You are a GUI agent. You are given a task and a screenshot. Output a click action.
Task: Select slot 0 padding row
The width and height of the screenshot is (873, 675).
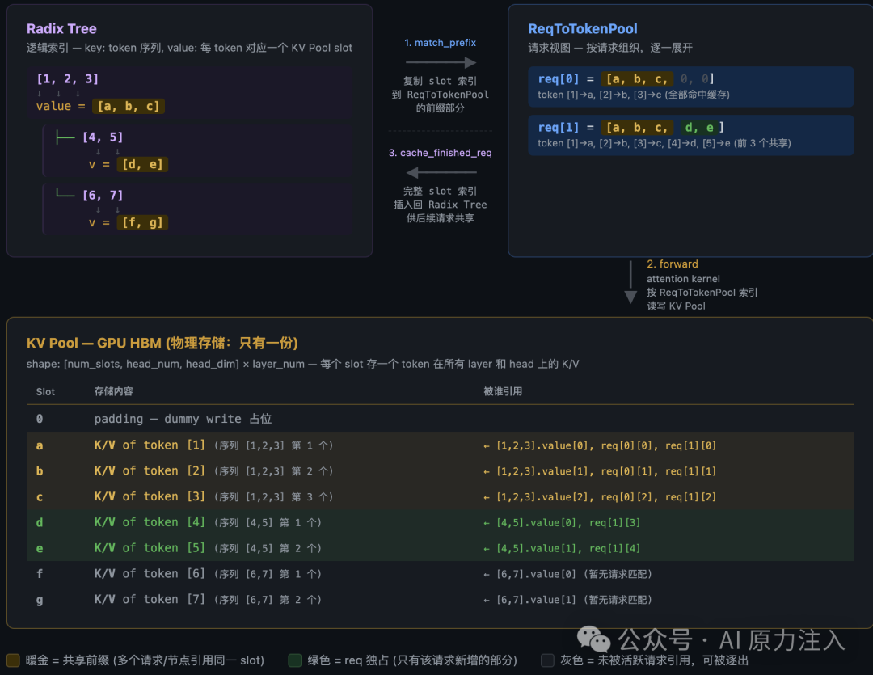440,419
